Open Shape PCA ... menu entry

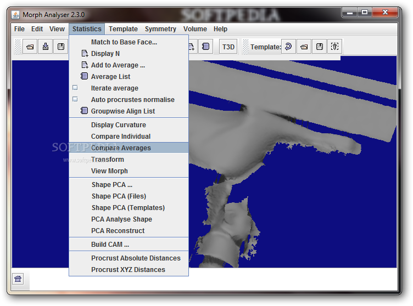tap(129, 185)
